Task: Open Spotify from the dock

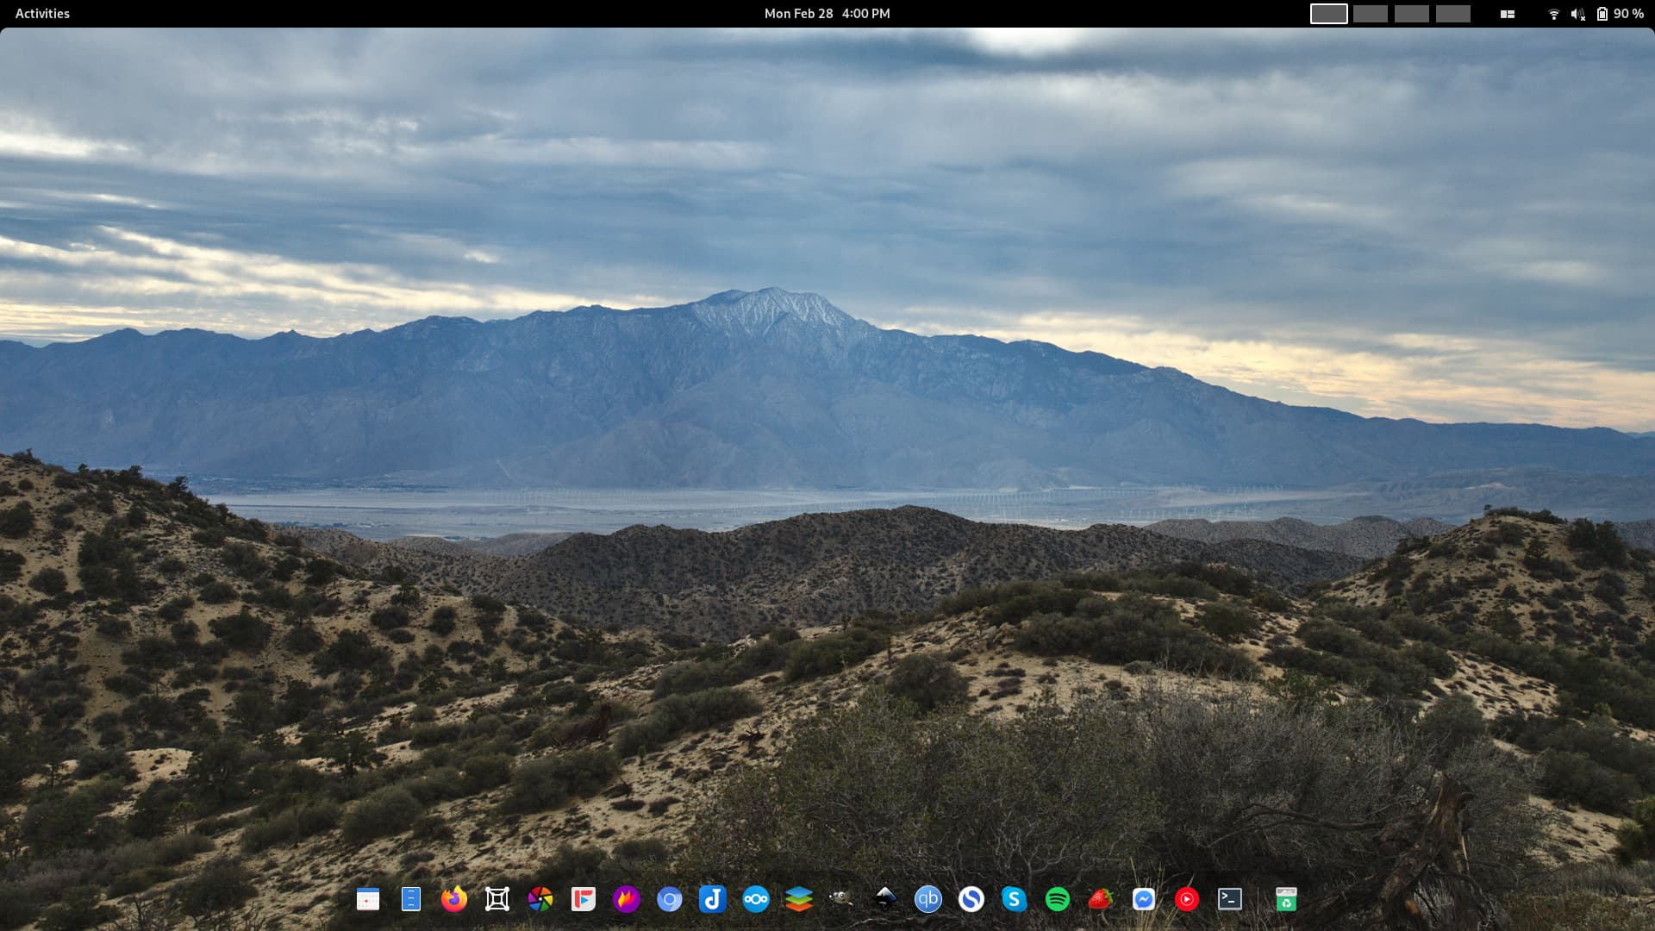Action: (1058, 899)
